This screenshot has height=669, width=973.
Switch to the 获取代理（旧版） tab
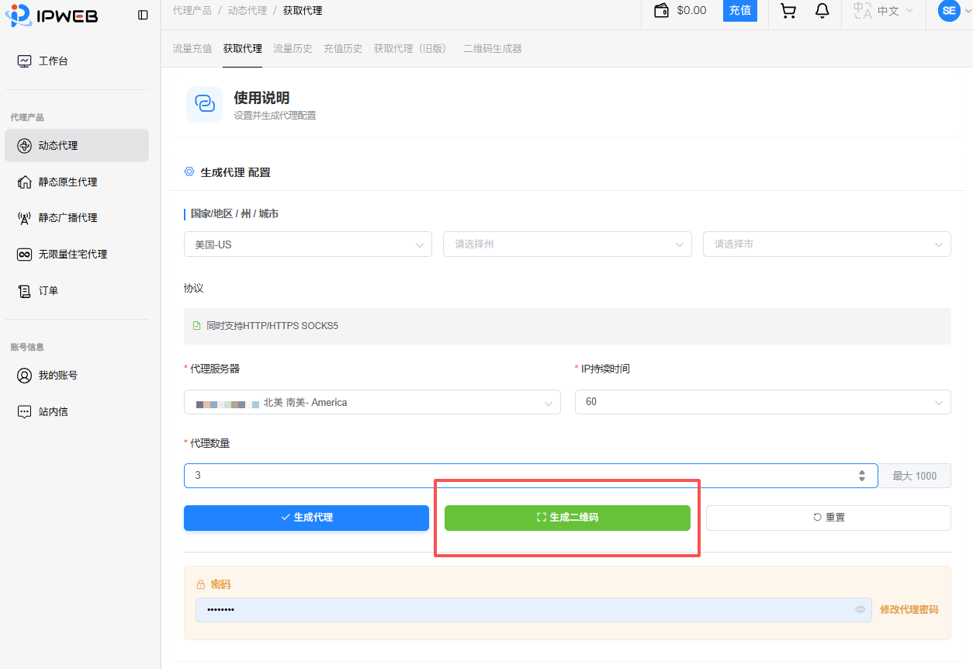tap(410, 48)
